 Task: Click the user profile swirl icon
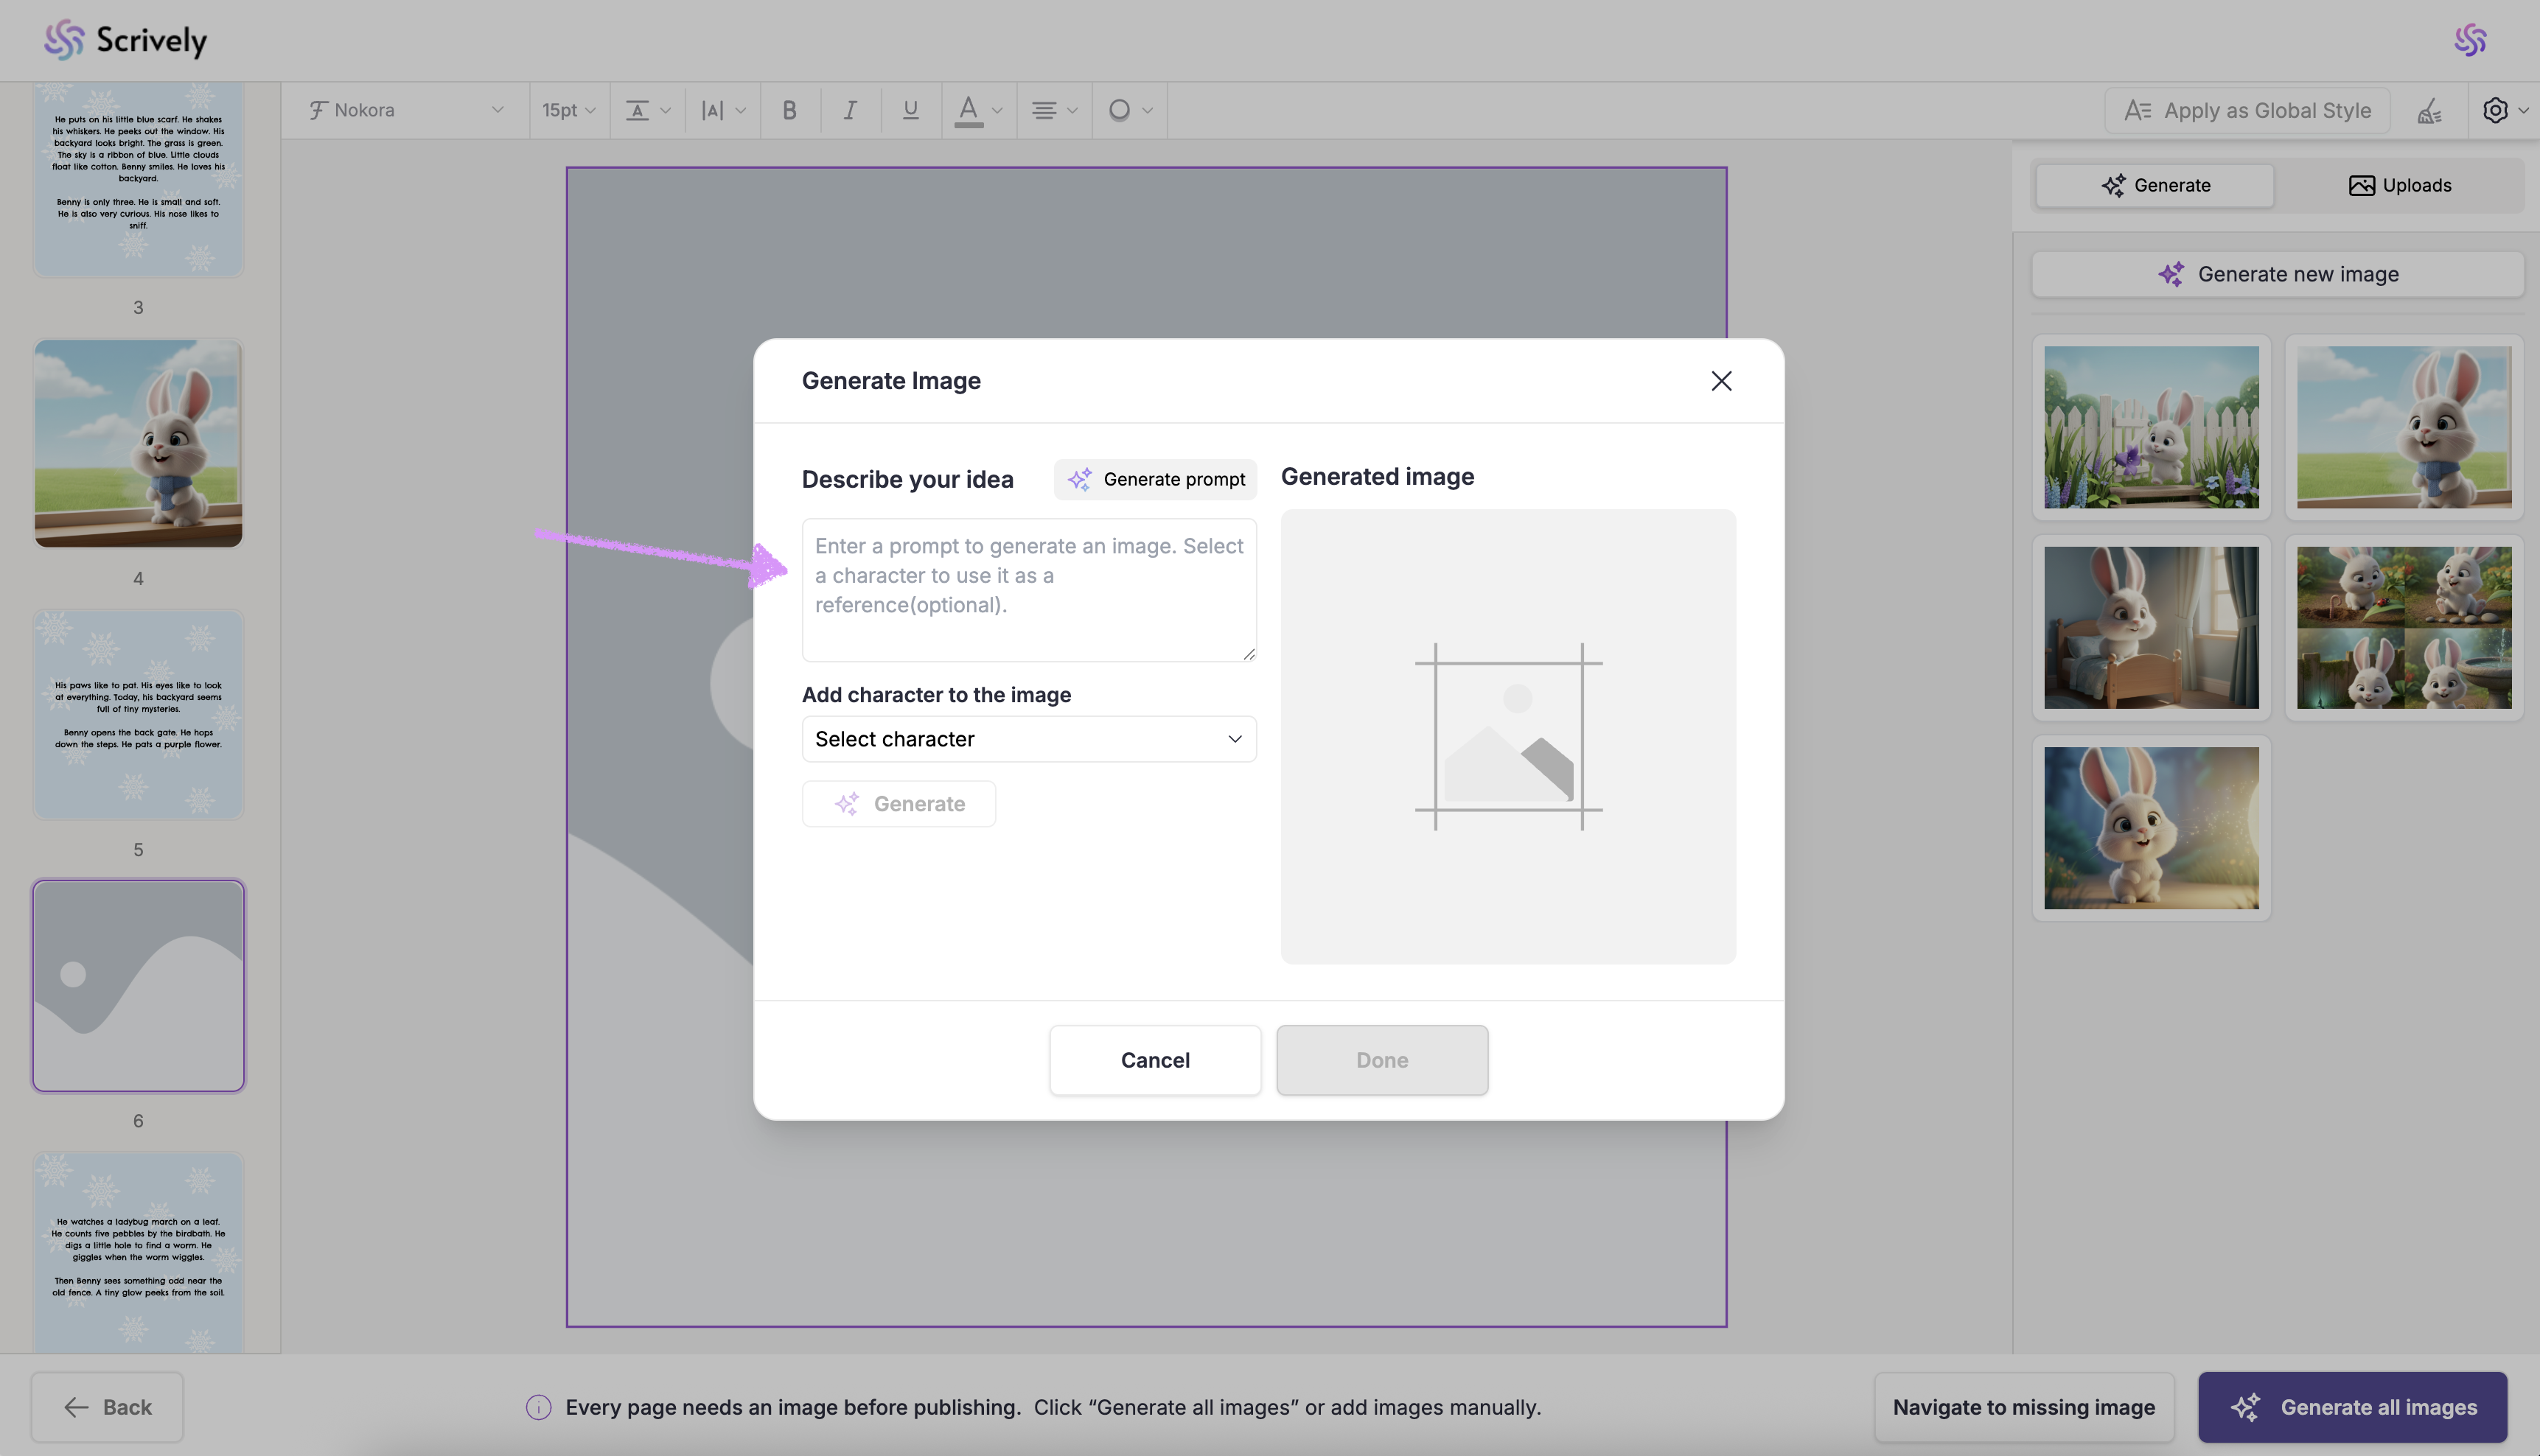pos(2470,40)
